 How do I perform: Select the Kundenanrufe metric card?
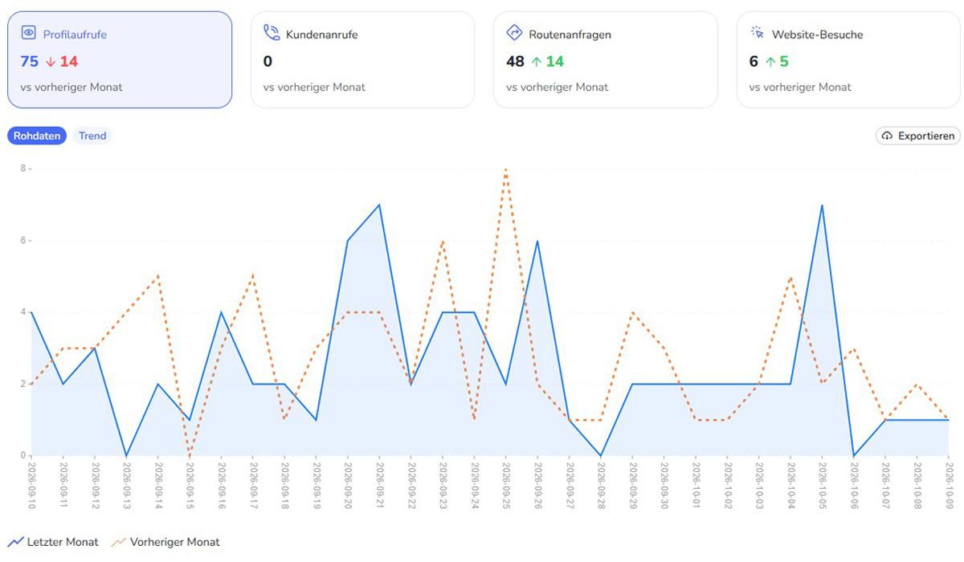tap(362, 59)
